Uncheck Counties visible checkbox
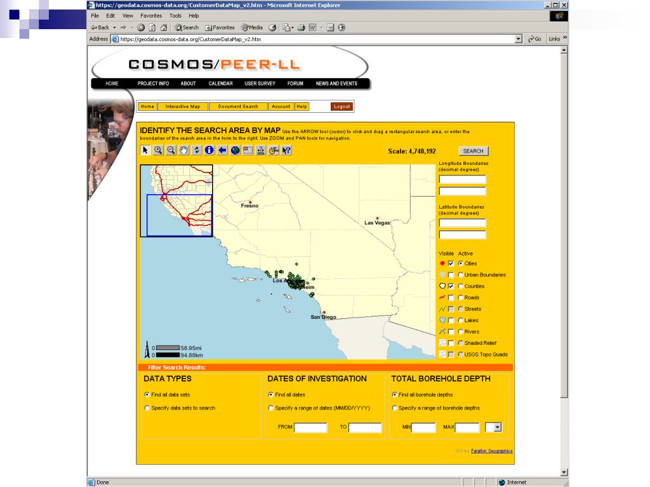Image resolution: width=650 pixels, height=487 pixels. click(451, 286)
